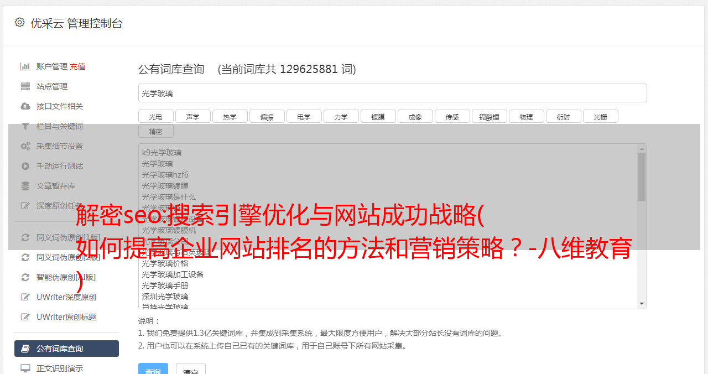This screenshot has width=708, height=374.
Task: Select the 智能伪原创 refresh icon
Action: (25, 277)
